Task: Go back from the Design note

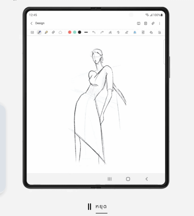Action: pos(31,23)
